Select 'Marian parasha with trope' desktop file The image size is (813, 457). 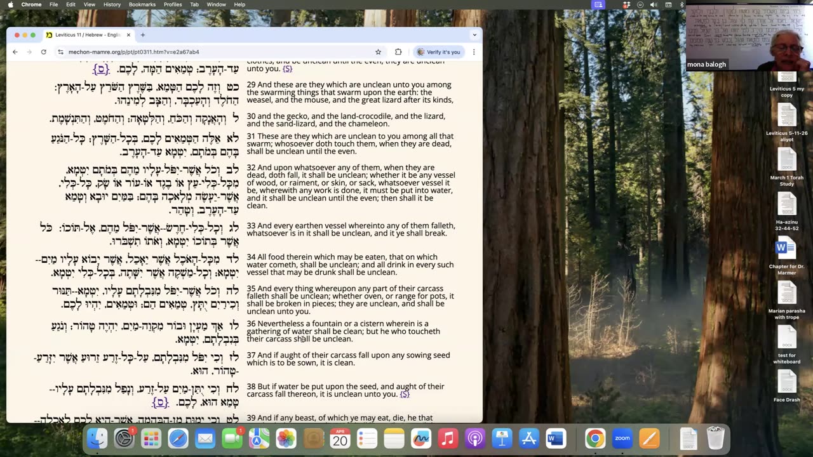point(787,301)
